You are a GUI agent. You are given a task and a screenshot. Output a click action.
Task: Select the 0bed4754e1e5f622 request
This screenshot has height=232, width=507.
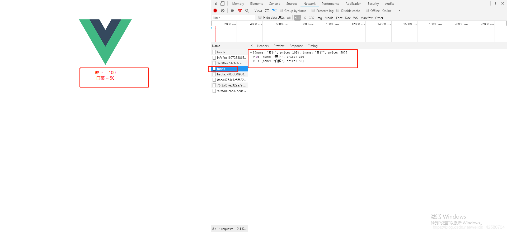pos(229,80)
